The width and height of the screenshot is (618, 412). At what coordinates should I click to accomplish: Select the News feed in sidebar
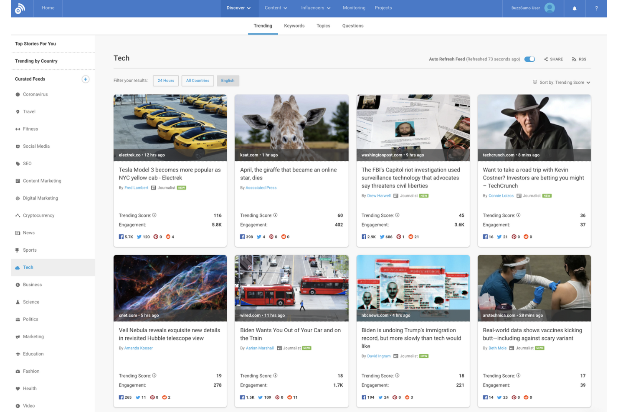tap(53, 233)
